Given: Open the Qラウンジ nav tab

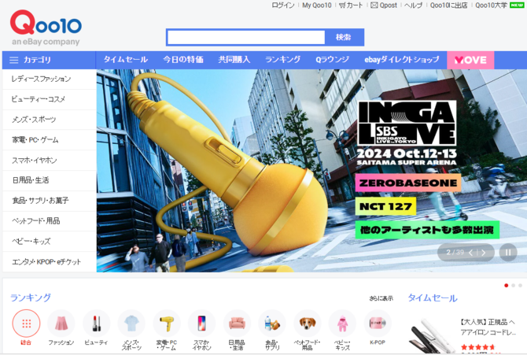Looking at the screenshot, I should point(332,60).
